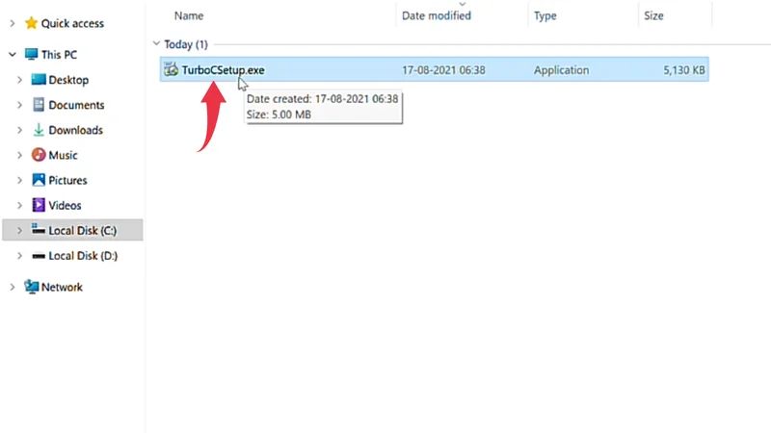Sort files by Size column header

point(656,15)
